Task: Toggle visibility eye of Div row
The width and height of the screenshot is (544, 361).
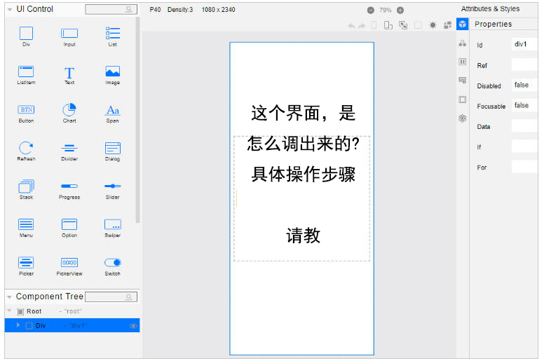Action: coord(133,326)
